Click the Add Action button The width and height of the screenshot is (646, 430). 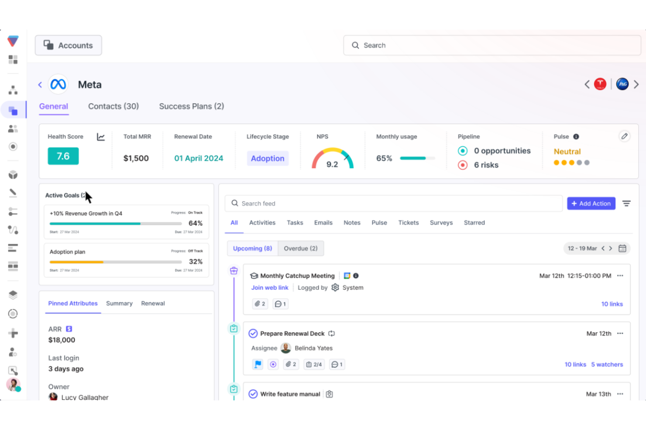pyautogui.click(x=591, y=203)
